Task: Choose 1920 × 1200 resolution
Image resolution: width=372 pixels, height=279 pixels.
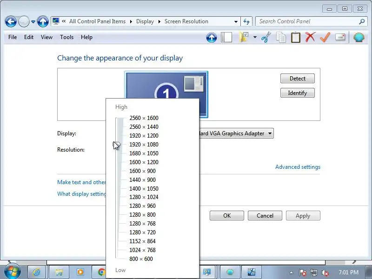Action: point(144,135)
